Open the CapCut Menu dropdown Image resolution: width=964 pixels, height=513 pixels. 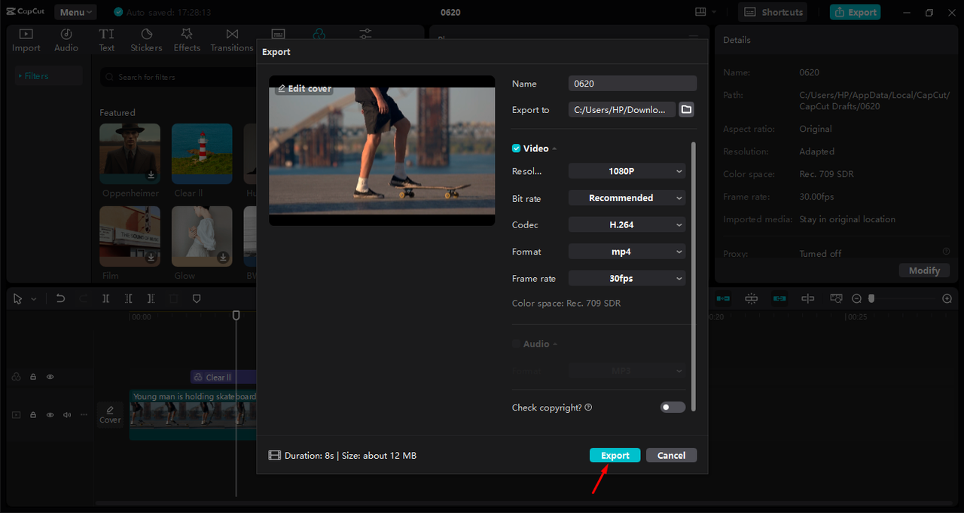[x=75, y=12]
